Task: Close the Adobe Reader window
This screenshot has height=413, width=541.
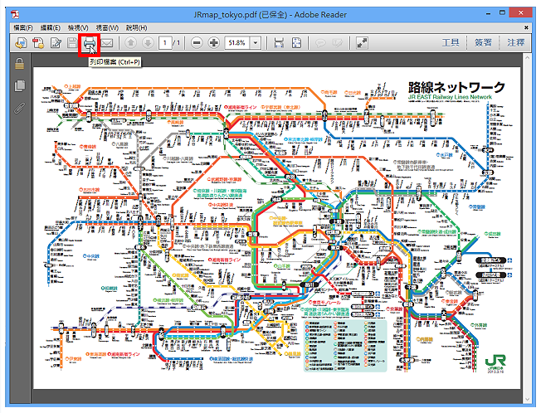Action: point(521,13)
